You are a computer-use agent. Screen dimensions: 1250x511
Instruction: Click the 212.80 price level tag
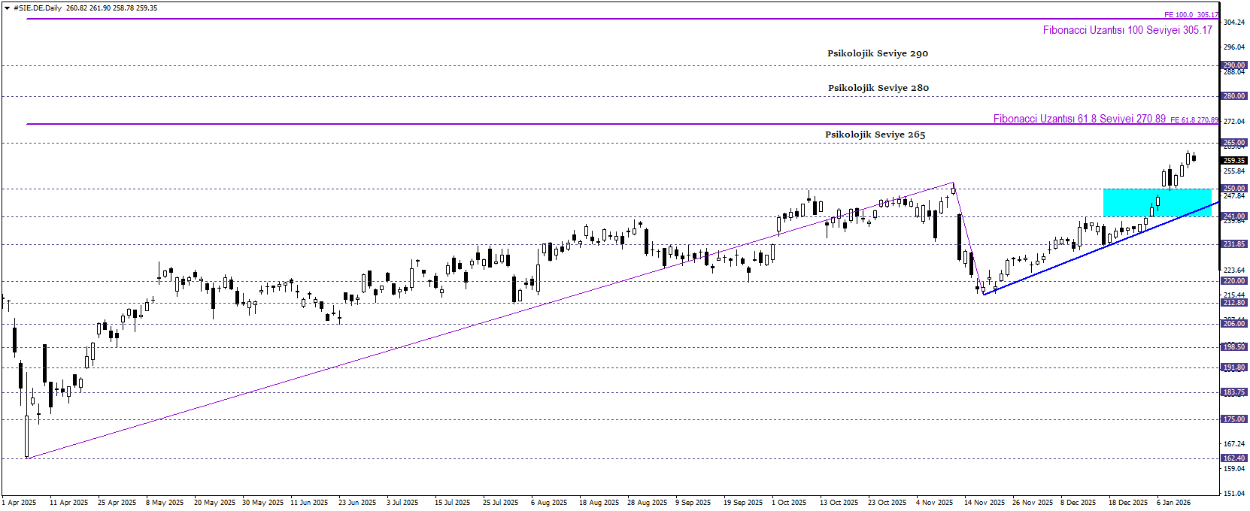pyautogui.click(x=1234, y=303)
